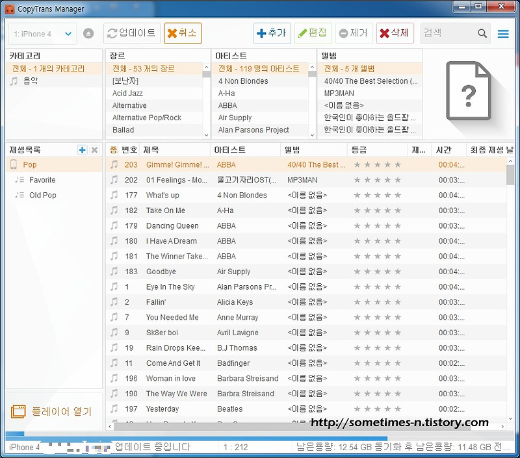Click the 취소 (Cancel) button
Viewport: 520px width, 458px height.
point(183,33)
